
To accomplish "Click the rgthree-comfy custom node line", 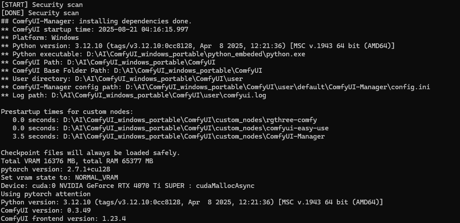I will pyautogui.click(x=165, y=120).
